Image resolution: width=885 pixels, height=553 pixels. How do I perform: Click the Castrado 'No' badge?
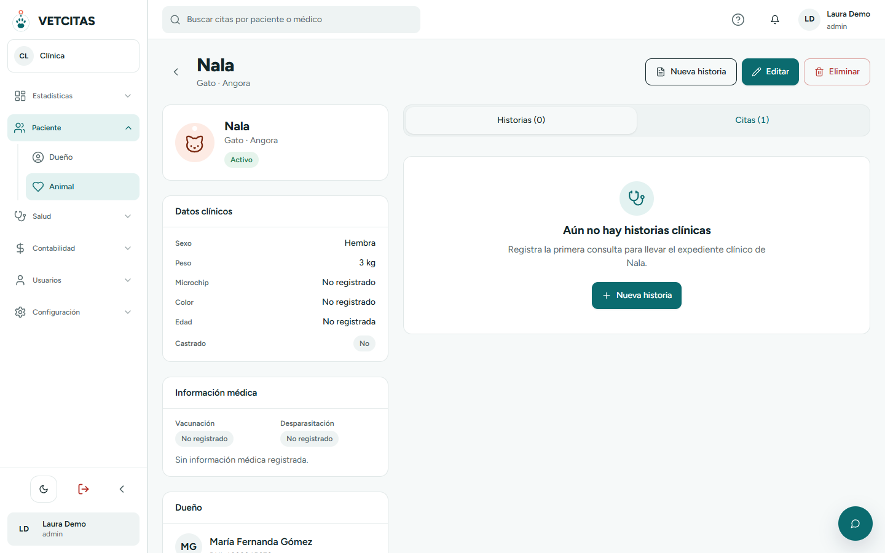click(x=364, y=343)
